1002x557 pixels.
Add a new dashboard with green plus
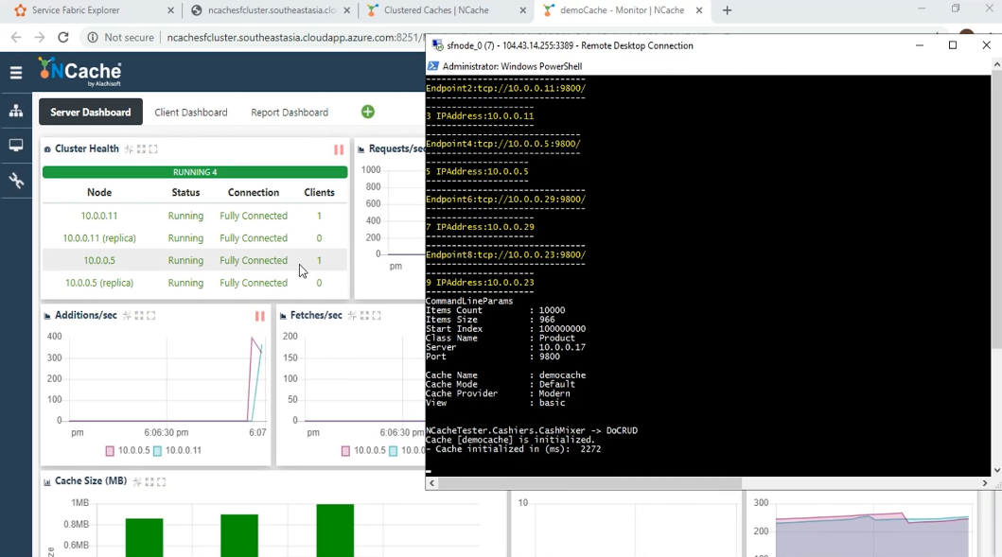(x=367, y=112)
